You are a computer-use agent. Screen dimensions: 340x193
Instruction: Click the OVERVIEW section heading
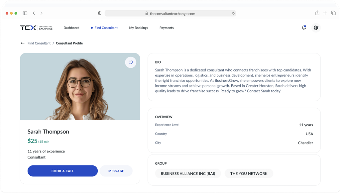pyautogui.click(x=164, y=117)
